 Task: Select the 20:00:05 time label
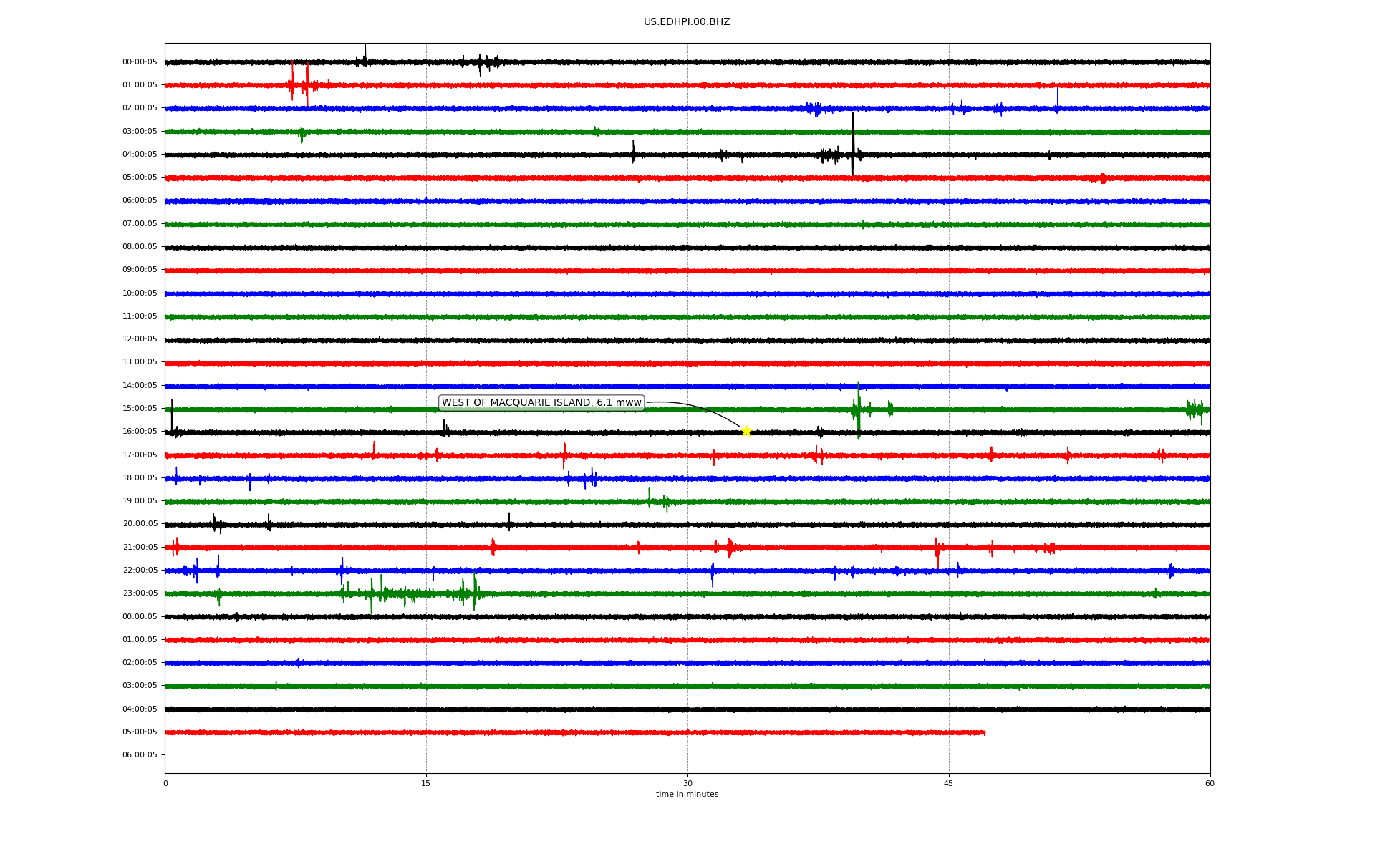[x=140, y=523]
